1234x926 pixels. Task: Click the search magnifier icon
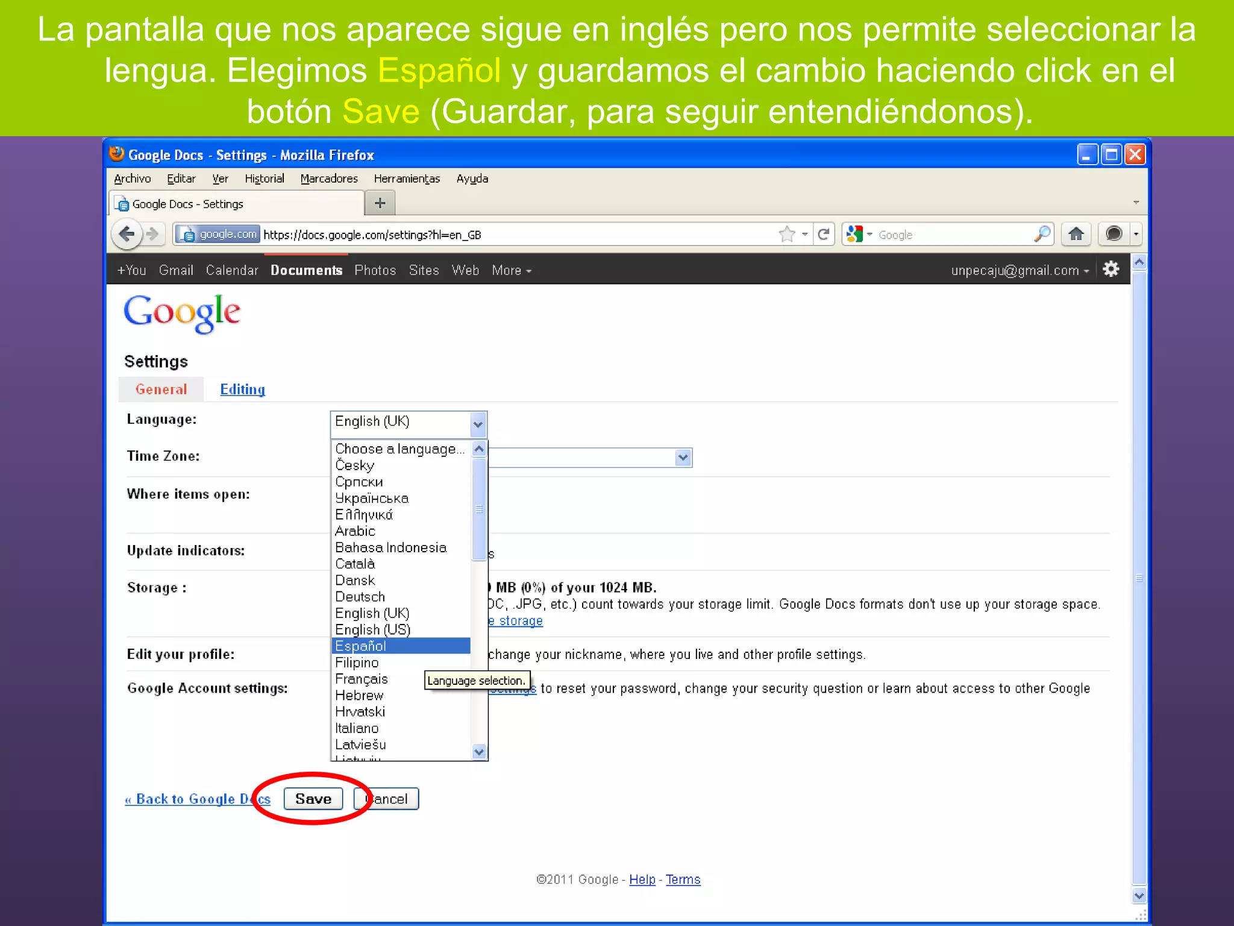tap(1042, 234)
